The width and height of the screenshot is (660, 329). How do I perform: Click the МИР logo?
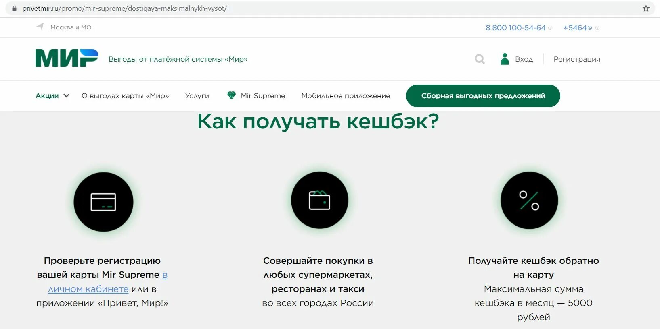click(67, 58)
